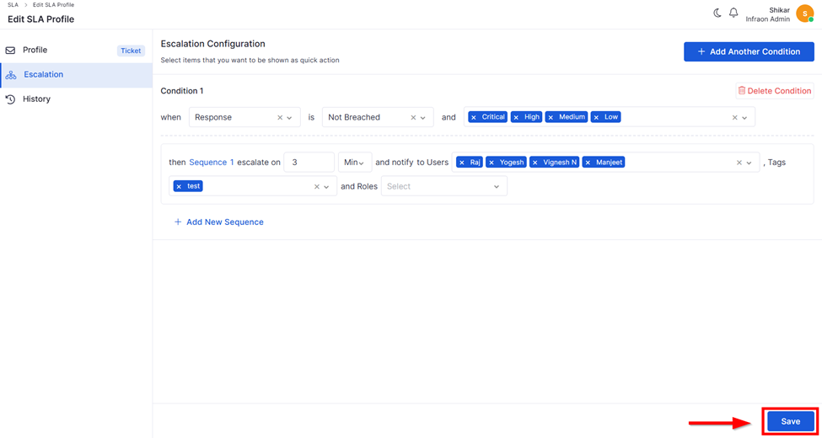Remove the Manjeet user tag
822x438 pixels.
(x=588, y=163)
